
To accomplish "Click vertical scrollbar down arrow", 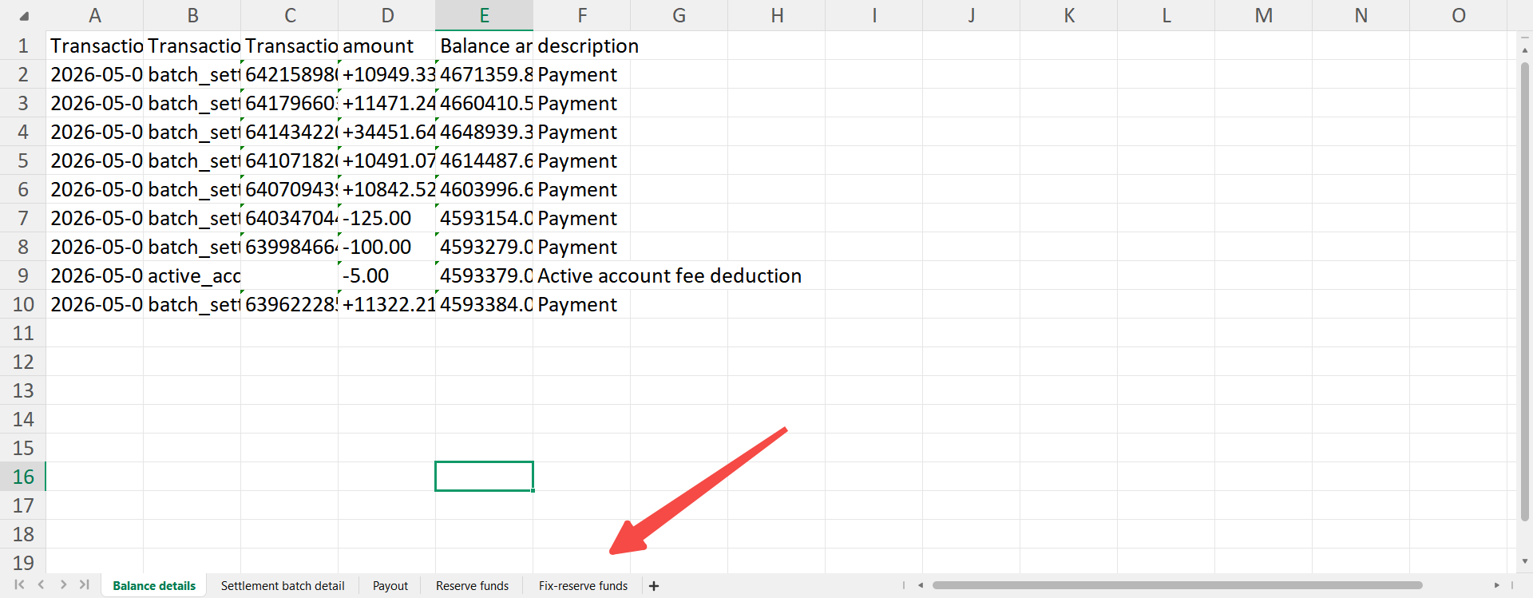I will 1525,561.
